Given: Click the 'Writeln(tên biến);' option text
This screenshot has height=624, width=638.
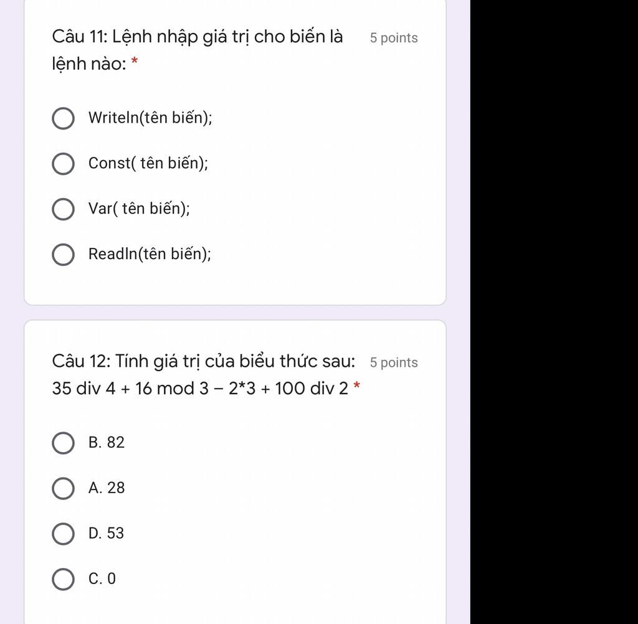Looking at the screenshot, I should coord(150,118).
